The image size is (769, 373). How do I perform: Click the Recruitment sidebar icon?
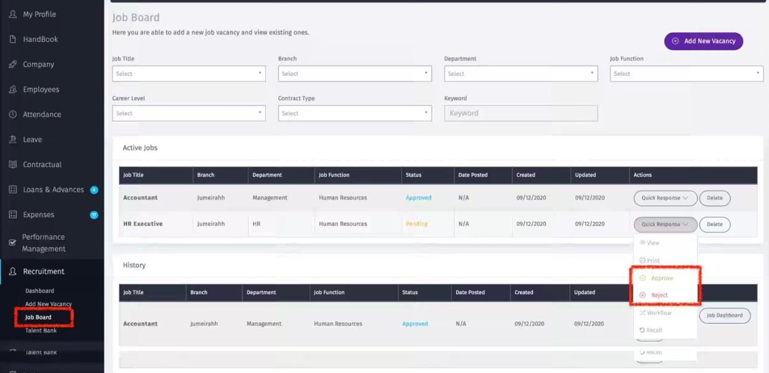pos(12,271)
